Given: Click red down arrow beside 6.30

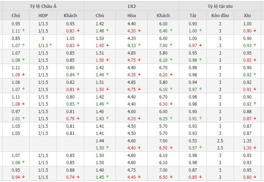Looking at the screenshot, I should pyautogui.click(x=171, y=104).
